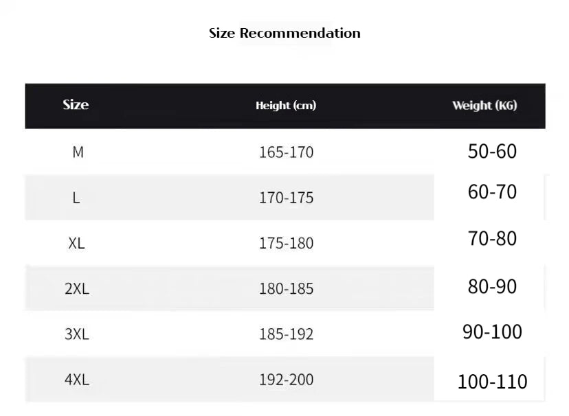Click the 90-100 weight value
Viewport: 569px width, 416px height.
coord(492,332)
